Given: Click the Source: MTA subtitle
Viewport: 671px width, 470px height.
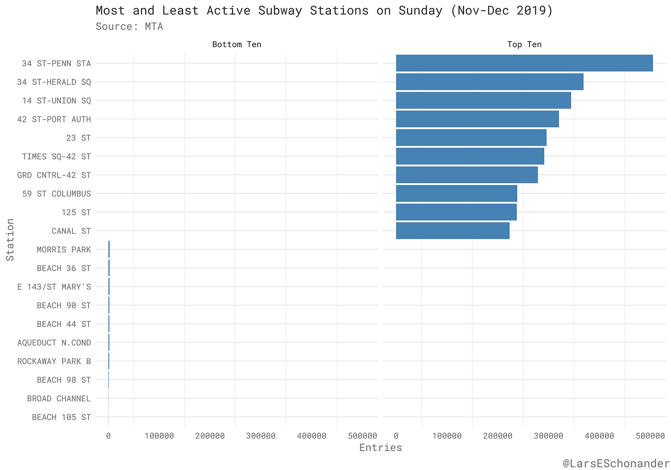Looking at the screenshot, I should pyautogui.click(x=129, y=26).
